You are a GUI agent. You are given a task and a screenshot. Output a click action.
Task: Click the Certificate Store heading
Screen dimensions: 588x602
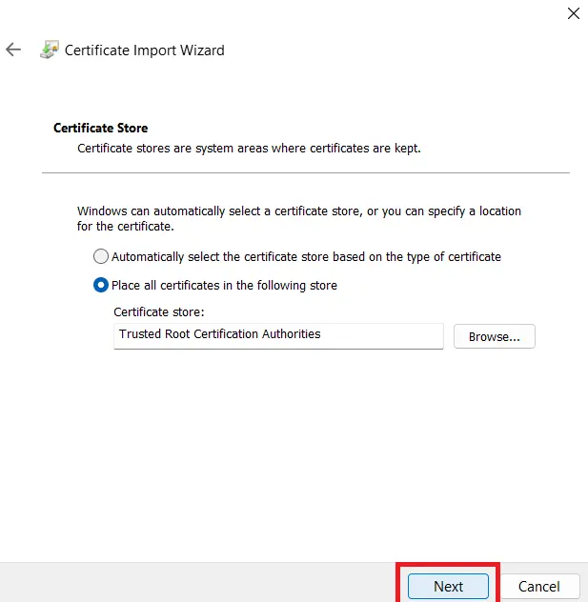click(x=101, y=128)
